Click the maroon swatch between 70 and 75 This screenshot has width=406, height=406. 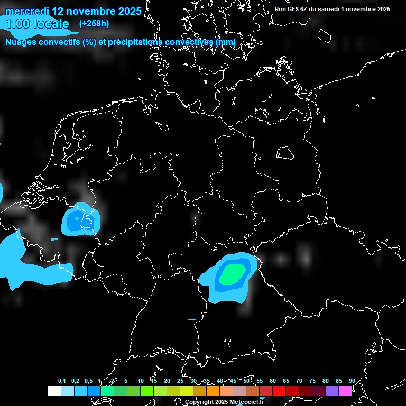(x=305, y=391)
